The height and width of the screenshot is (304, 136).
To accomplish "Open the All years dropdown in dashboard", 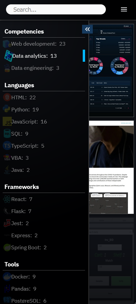I will [127, 26].
